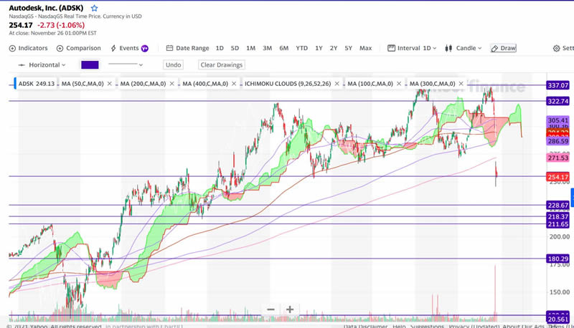Remove the MA (50,C,MA,0) indicator
The image size is (574, 328).
110,84
